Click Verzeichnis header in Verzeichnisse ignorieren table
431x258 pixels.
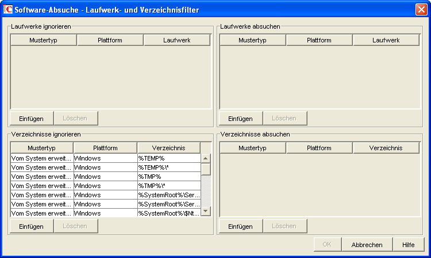(x=169, y=148)
